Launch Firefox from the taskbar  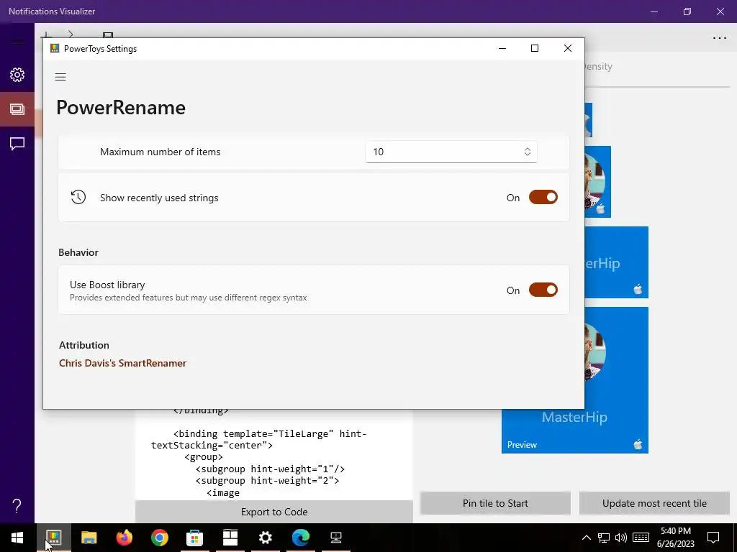[x=124, y=538]
